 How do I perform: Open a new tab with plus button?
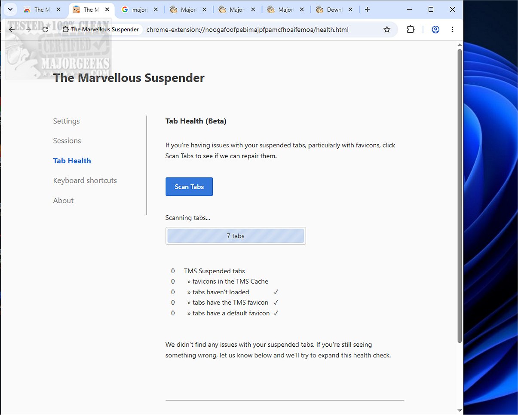(x=367, y=9)
